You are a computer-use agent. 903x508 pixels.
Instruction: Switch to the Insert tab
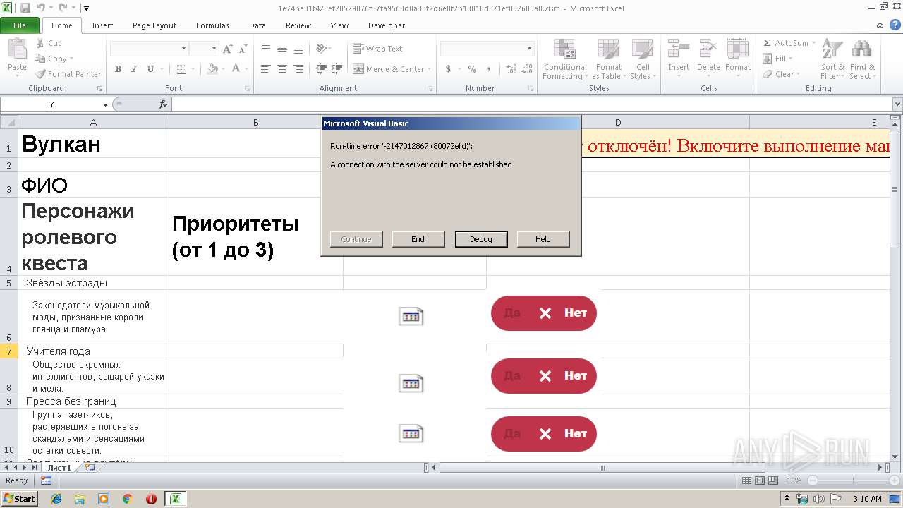(x=102, y=25)
